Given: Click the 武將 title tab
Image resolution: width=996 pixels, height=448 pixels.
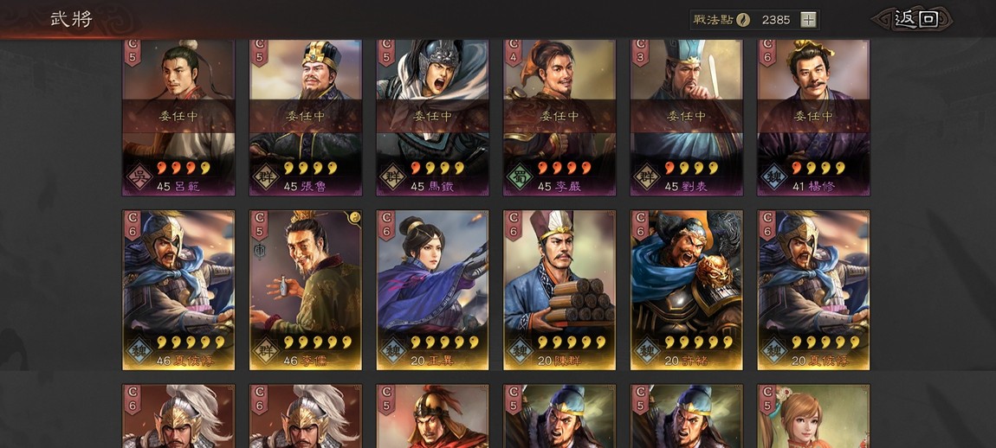Looking at the screenshot, I should pyautogui.click(x=72, y=19).
